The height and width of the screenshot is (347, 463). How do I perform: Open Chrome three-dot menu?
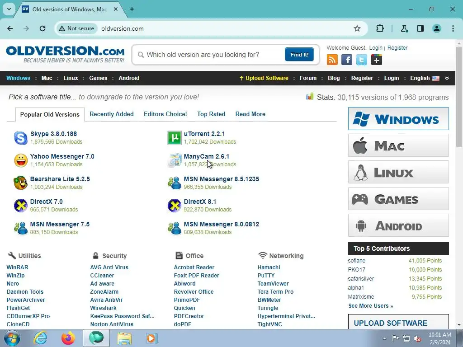[x=453, y=28]
